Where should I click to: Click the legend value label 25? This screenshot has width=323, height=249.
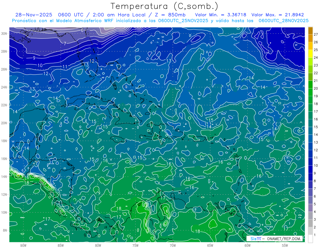(316, 50)
